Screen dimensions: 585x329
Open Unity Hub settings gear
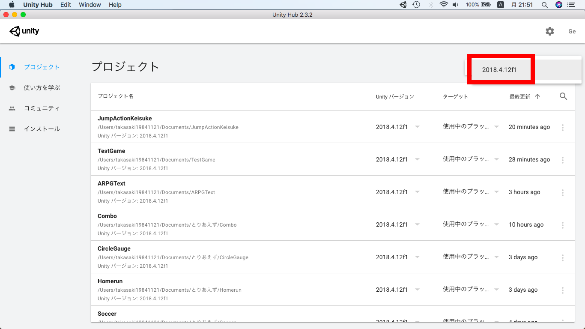coord(550,31)
